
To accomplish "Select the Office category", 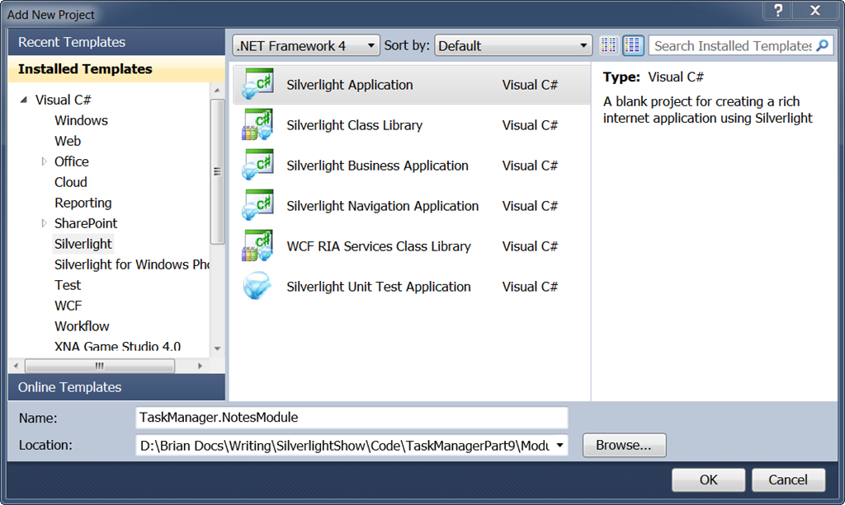I will 72,161.
